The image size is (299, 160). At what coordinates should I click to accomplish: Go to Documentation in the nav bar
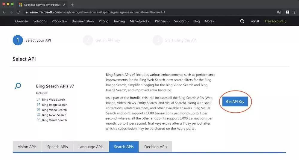coord(83,21)
